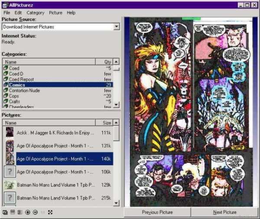The height and width of the screenshot is (219, 260).
Task: Sort pictures by Size column header
Action: [x=104, y=123]
